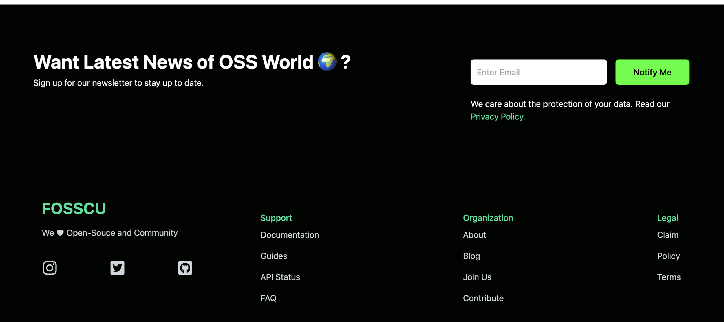Go to the Documentation link

point(289,235)
